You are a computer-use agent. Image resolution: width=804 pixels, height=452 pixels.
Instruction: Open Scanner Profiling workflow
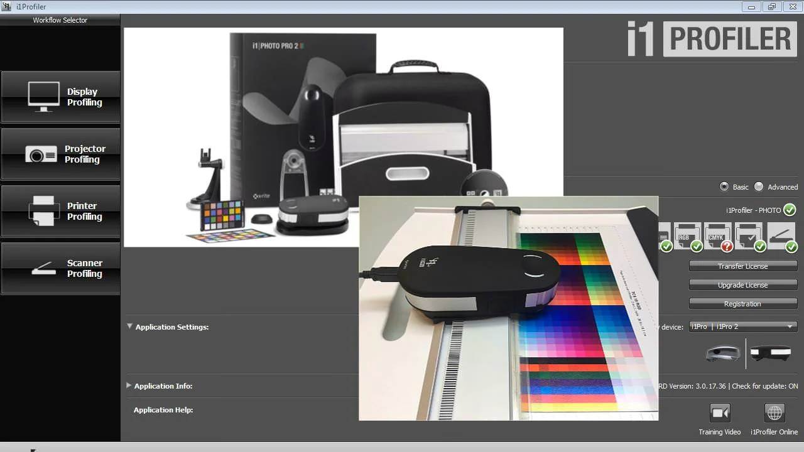[x=60, y=268]
